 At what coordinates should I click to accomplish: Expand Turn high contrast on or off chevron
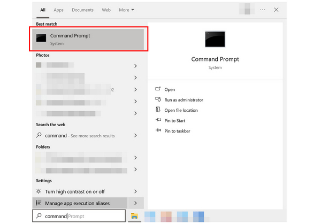click(135, 191)
